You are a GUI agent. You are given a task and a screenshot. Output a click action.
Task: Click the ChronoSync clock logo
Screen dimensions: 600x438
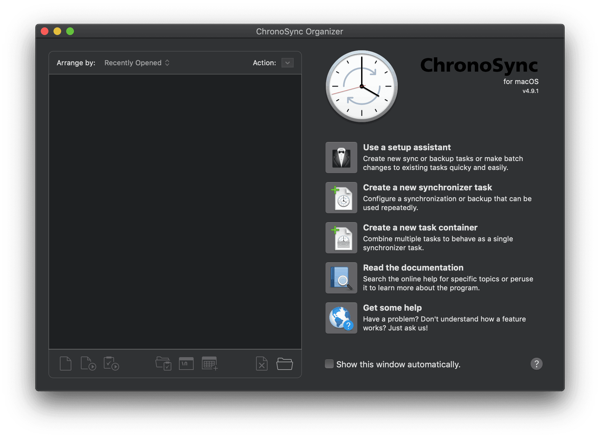pos(362,86)
